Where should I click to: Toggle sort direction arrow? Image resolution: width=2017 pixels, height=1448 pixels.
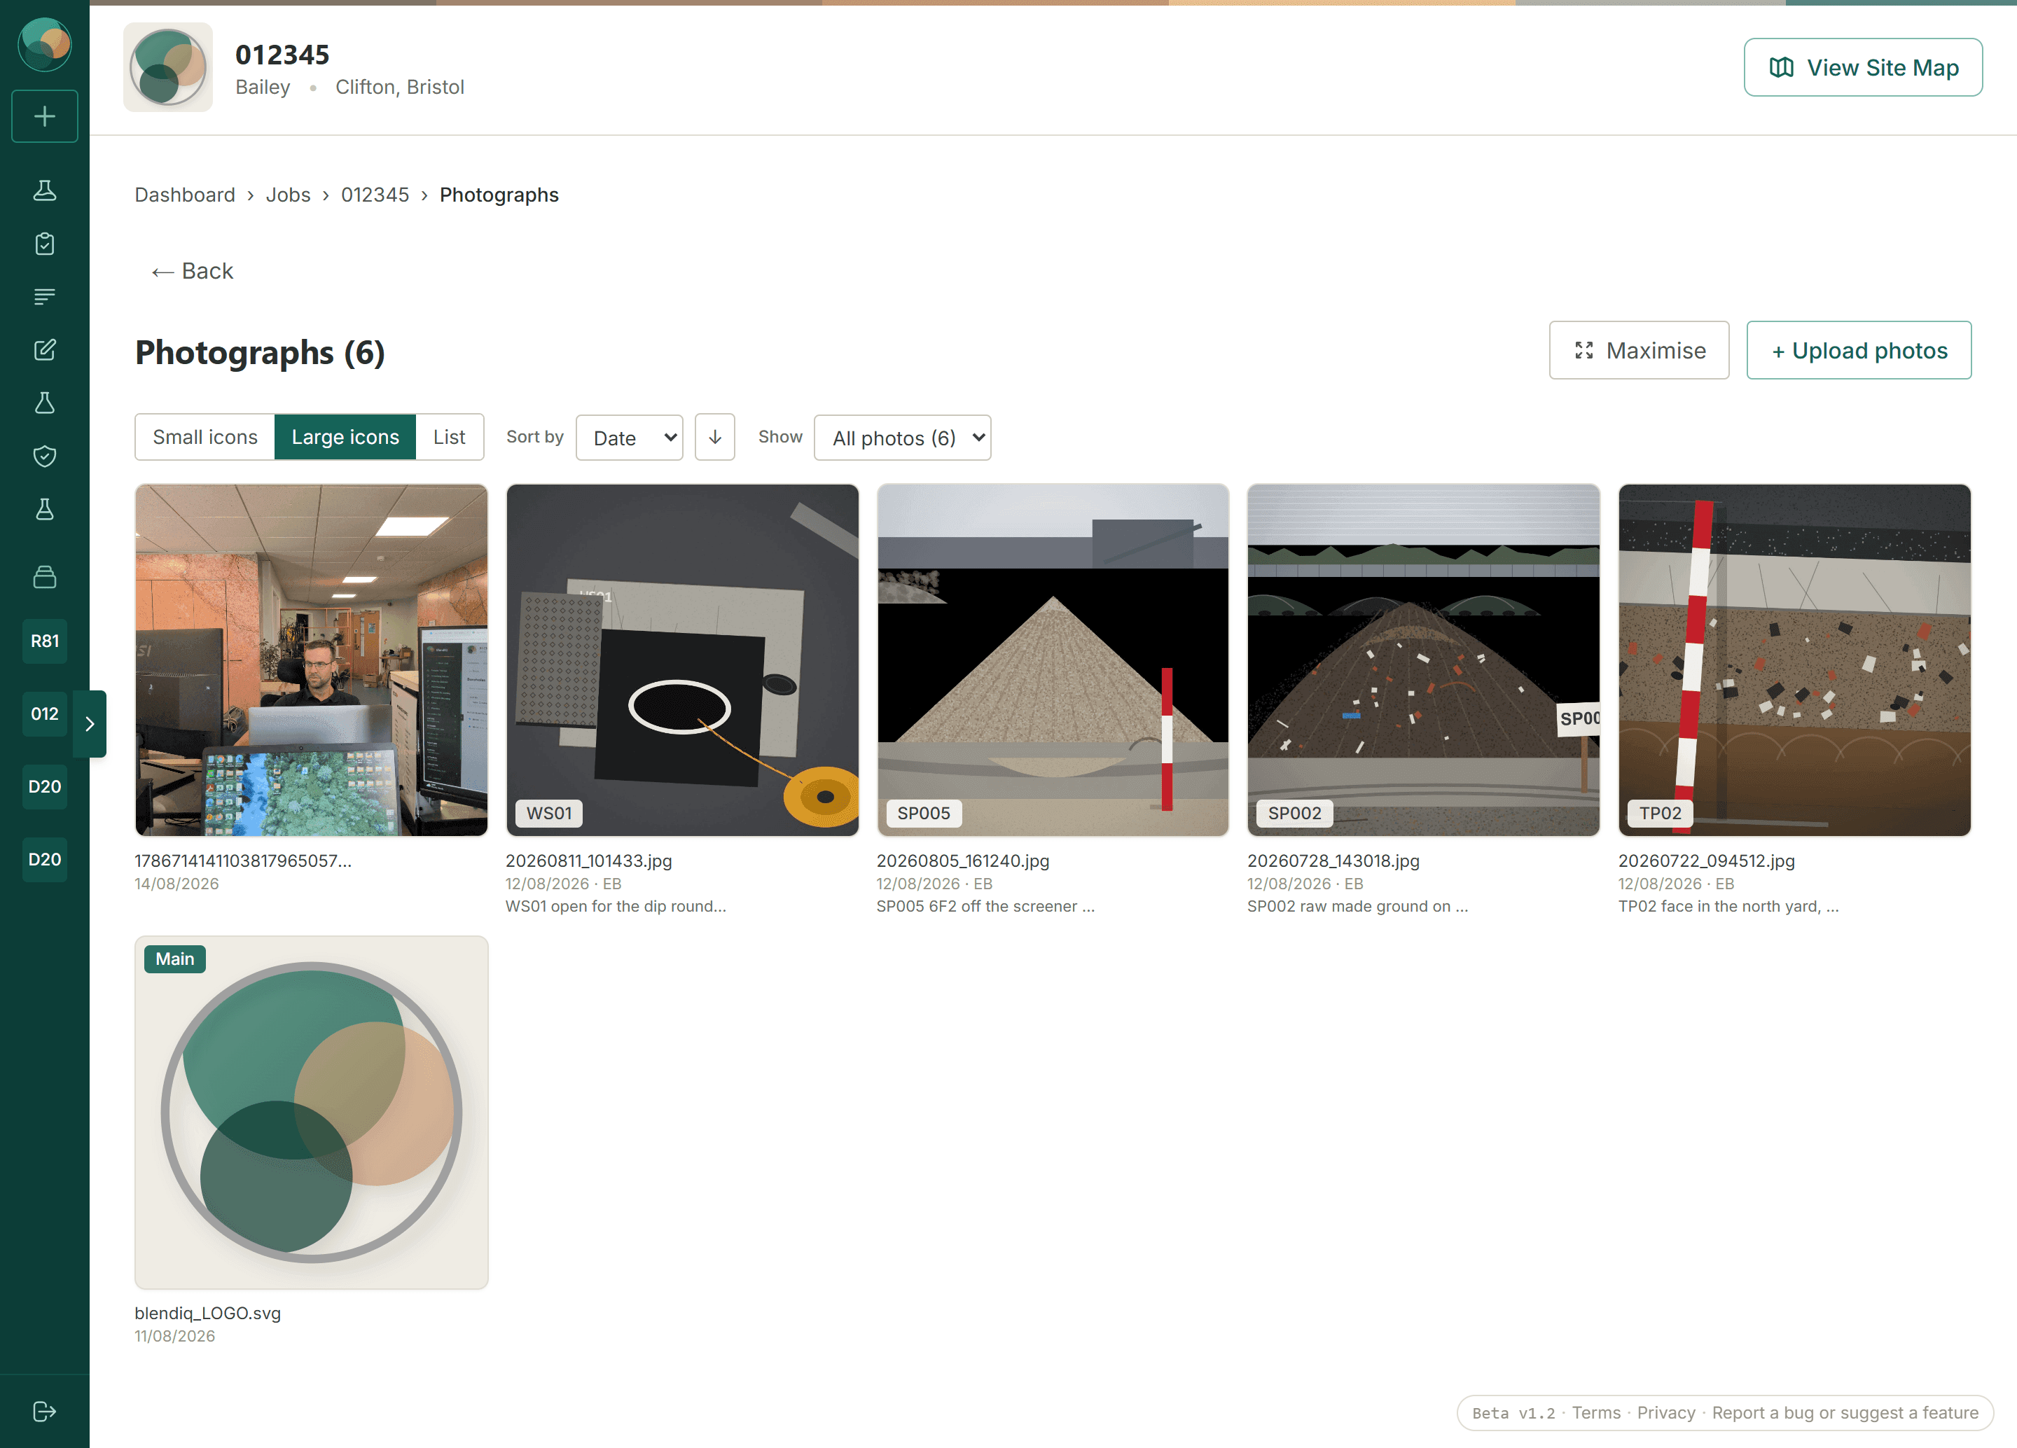pos(715,438)
